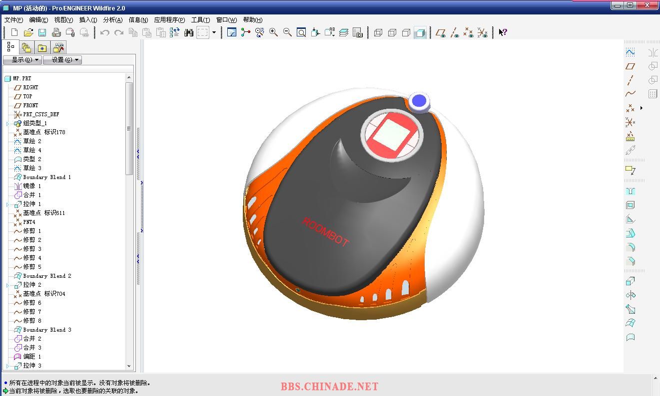The height and width of the screenshot is (396, 660).
Task: Expand the 拉伸 1 tree node
Action: coord(8,204)
